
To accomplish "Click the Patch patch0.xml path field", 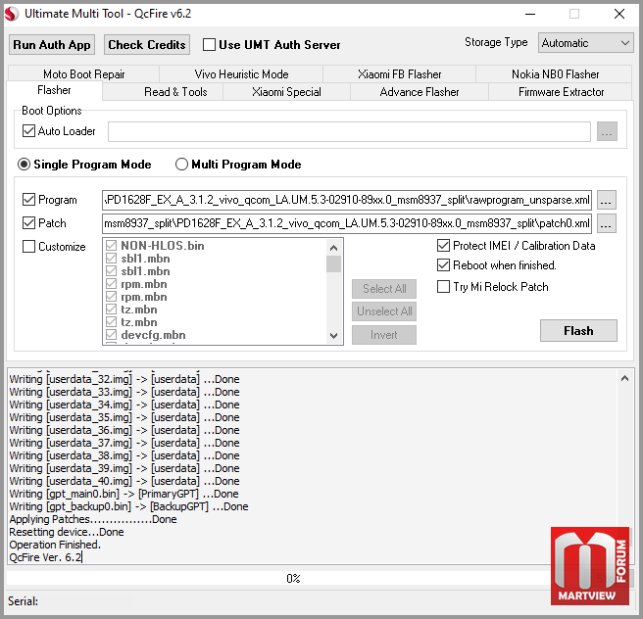I will [x=347, y=223].
